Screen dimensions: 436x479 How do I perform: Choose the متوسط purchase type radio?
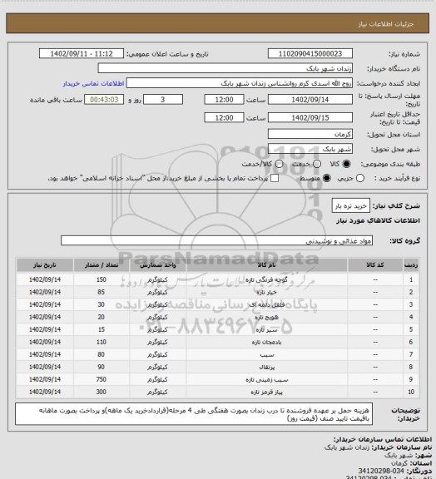click(x=327, y=178)
